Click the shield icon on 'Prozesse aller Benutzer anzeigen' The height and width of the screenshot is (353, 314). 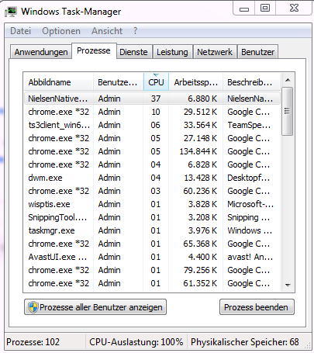(x=33, y=307)
